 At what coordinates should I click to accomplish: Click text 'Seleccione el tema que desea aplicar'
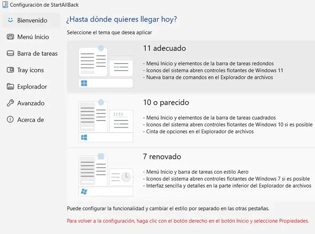click(109, 32)
